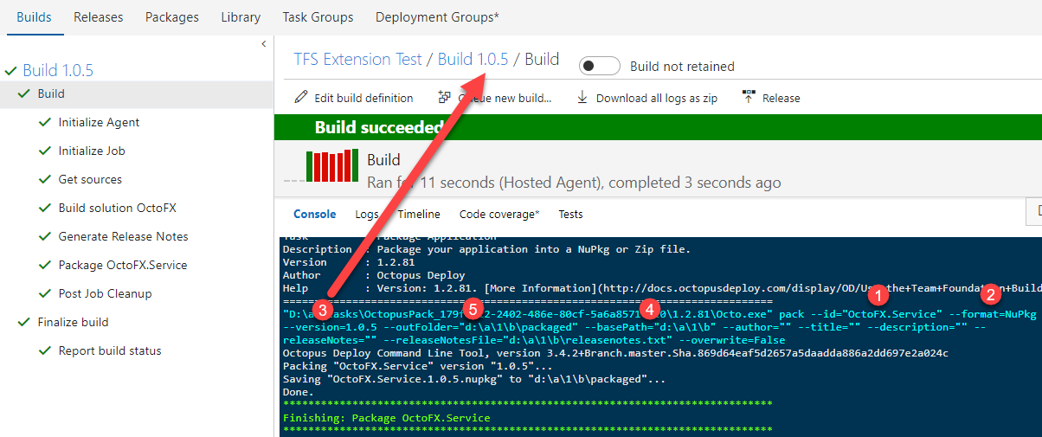Click green checkmark beside Build 1.0.5 heading
The image size is (1042, 437).
(11, 71)
